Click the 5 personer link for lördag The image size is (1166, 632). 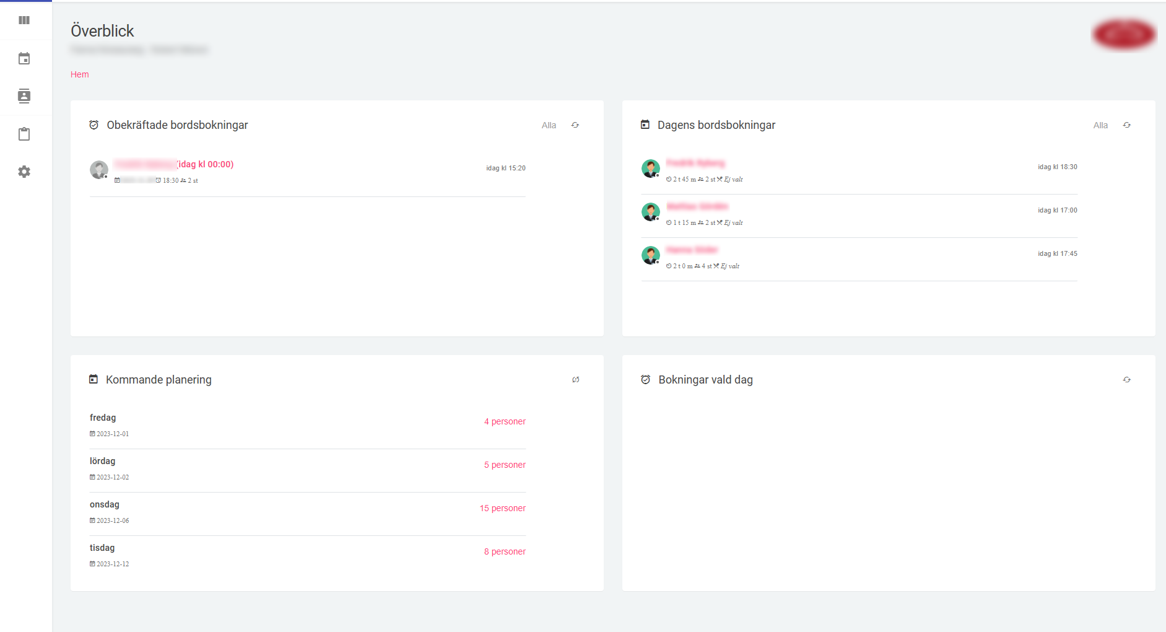point(505,465)
